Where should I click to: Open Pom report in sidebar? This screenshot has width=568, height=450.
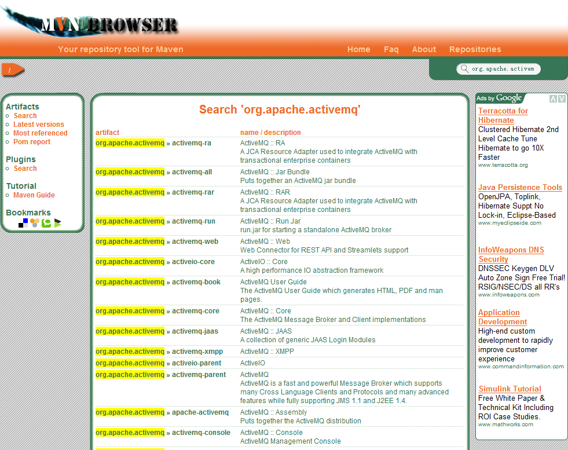click(32, 142)
